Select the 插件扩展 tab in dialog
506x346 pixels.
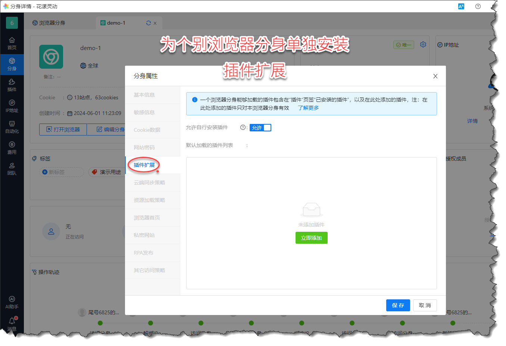(144, 165)
